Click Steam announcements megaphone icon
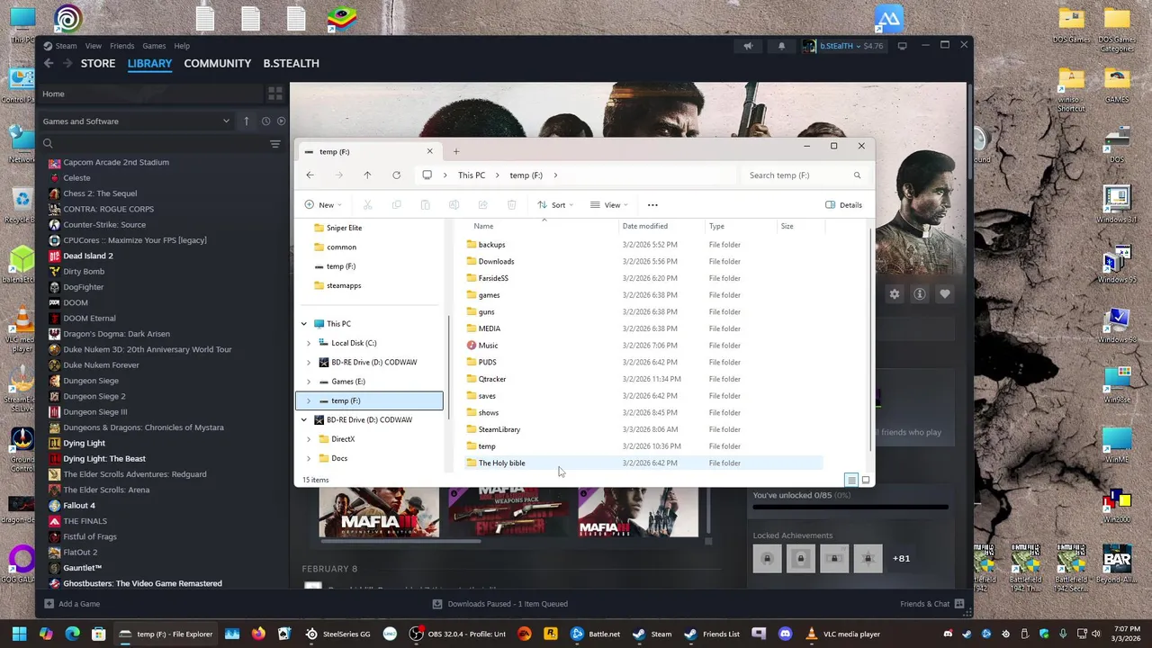Viewport: 1152px width, 648px height. tap(748, 46)
